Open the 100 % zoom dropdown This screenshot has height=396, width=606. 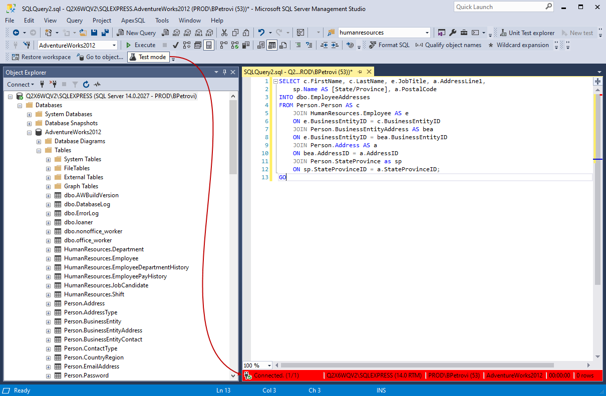click(269, 365)
